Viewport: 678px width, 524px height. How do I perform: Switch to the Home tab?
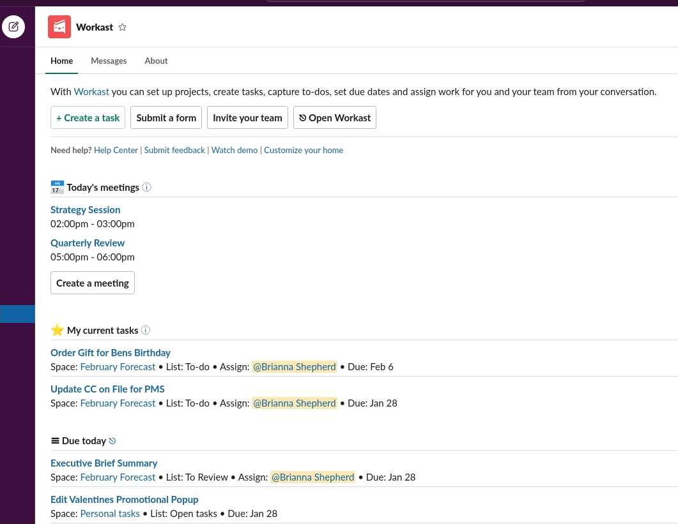pyautogui.click(x=61, y=61)
